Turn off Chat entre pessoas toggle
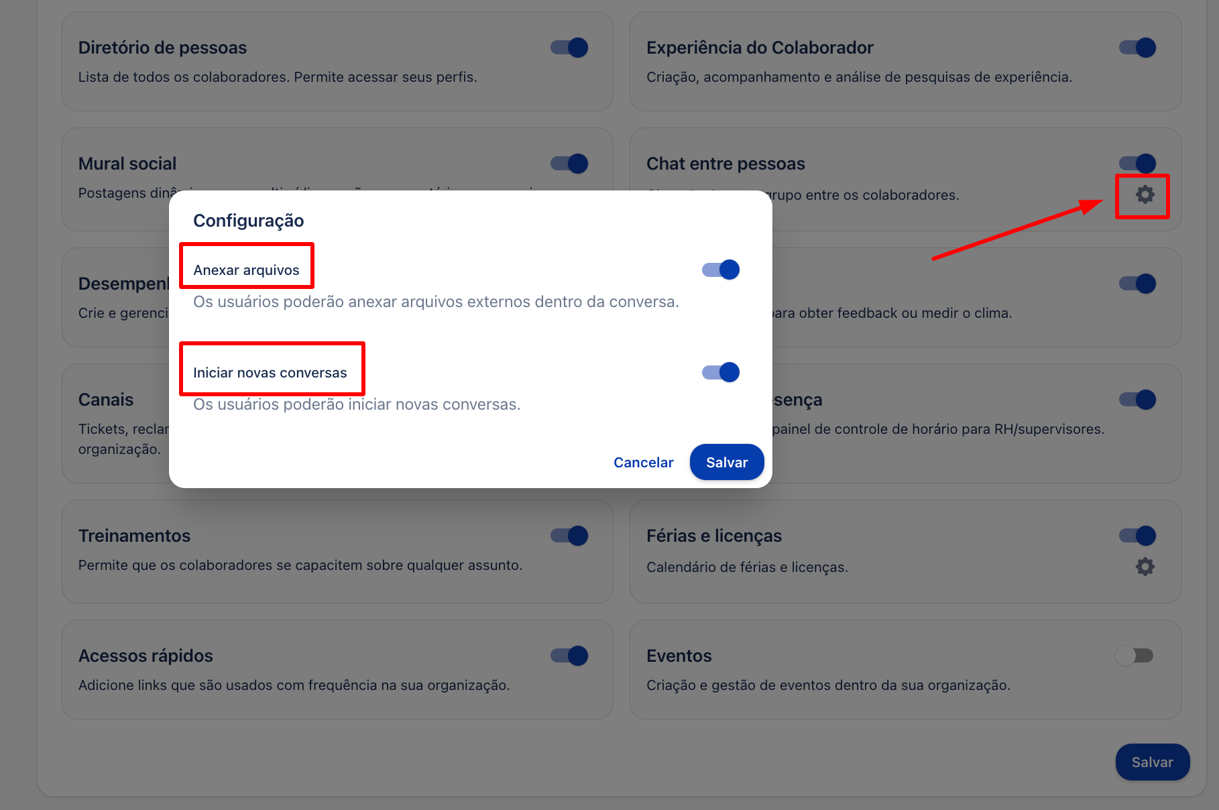The height and width of the screenshot is (810, 1219). tap(1138, 164)
